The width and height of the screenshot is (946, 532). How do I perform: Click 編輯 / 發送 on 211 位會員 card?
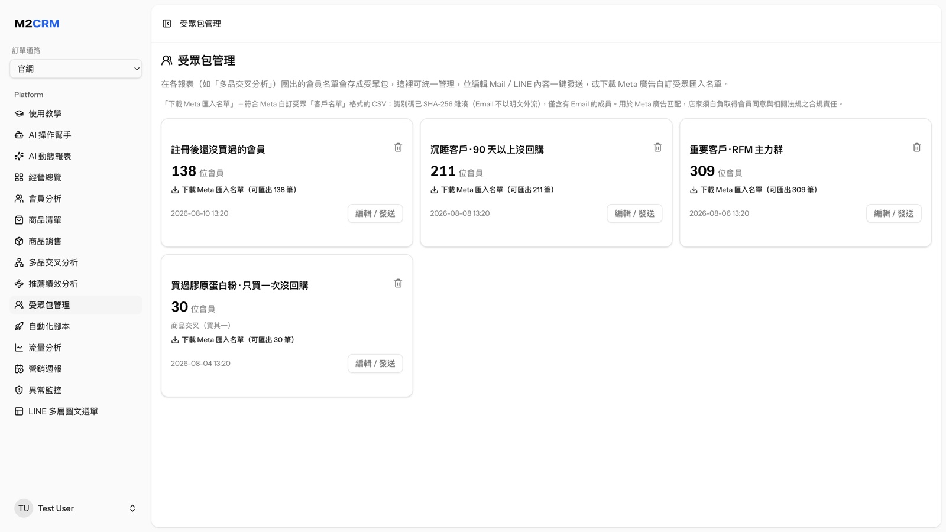pyautogui.click(x=634, y=213)
